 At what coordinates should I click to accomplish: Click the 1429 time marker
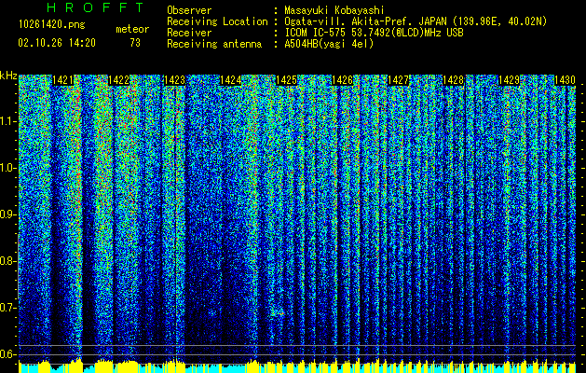tap(510, 80)
